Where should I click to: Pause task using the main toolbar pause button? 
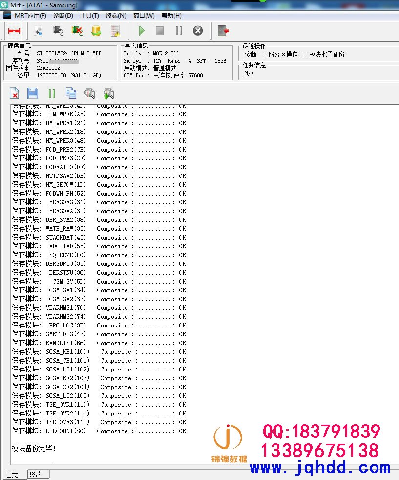tap(179, 31)
